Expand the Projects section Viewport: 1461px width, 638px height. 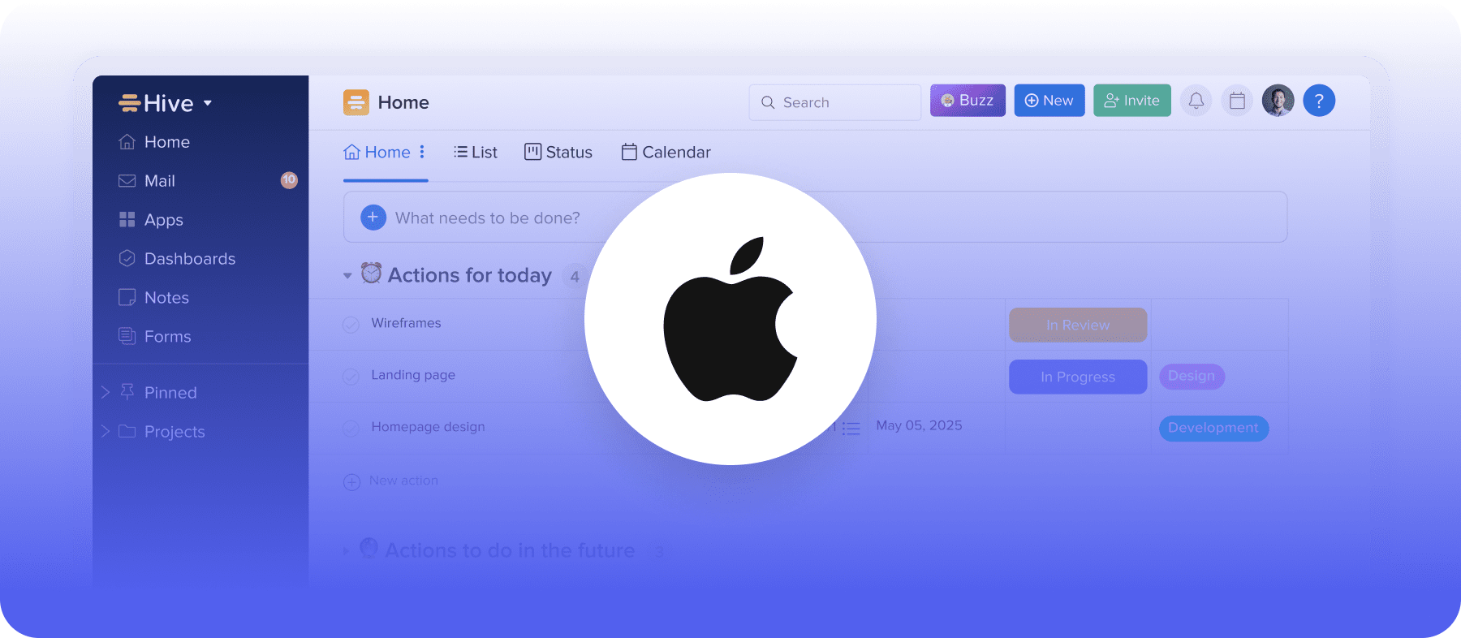pyautogui.click(x=106, y=432)
